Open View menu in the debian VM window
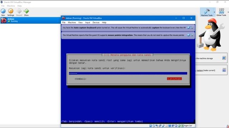The width and height of the screenshot is (229, 128). point(80,22)
